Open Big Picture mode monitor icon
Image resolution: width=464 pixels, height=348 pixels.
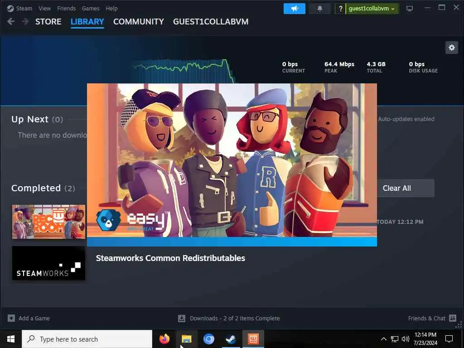tap(410, 8)
